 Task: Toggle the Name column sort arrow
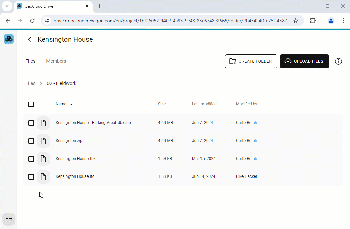click(71, 104)
